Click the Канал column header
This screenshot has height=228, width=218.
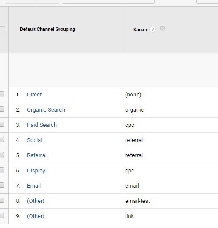click(x=140, y=30)
